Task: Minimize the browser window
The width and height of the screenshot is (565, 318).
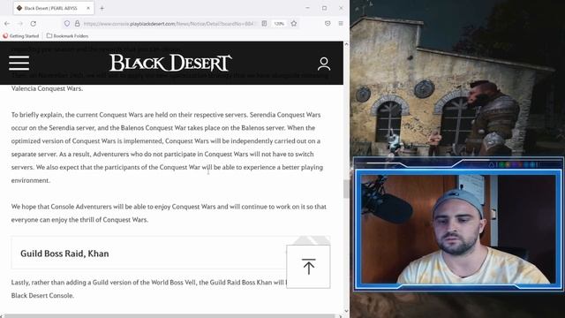Action: pyautogui.click(x=307, y=8)
